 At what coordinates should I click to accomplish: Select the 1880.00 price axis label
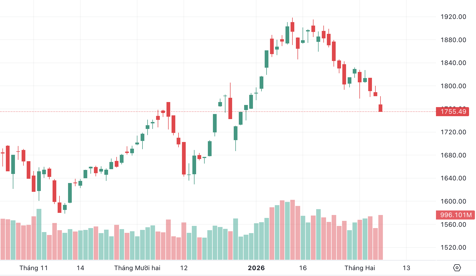(453, 40)
